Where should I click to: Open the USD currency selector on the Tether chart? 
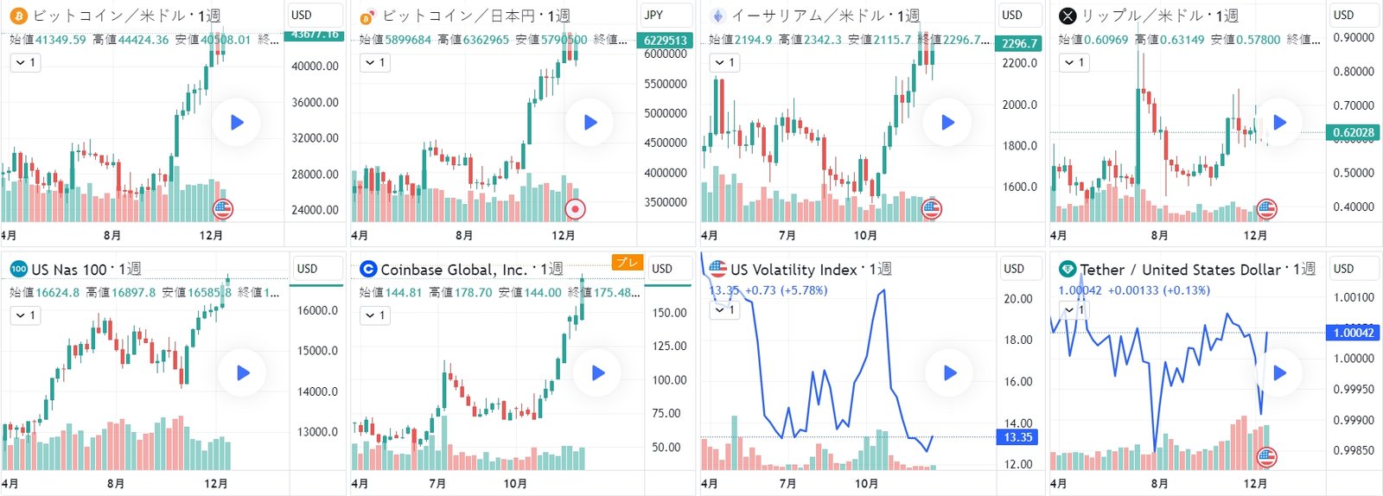point(1343,269)
